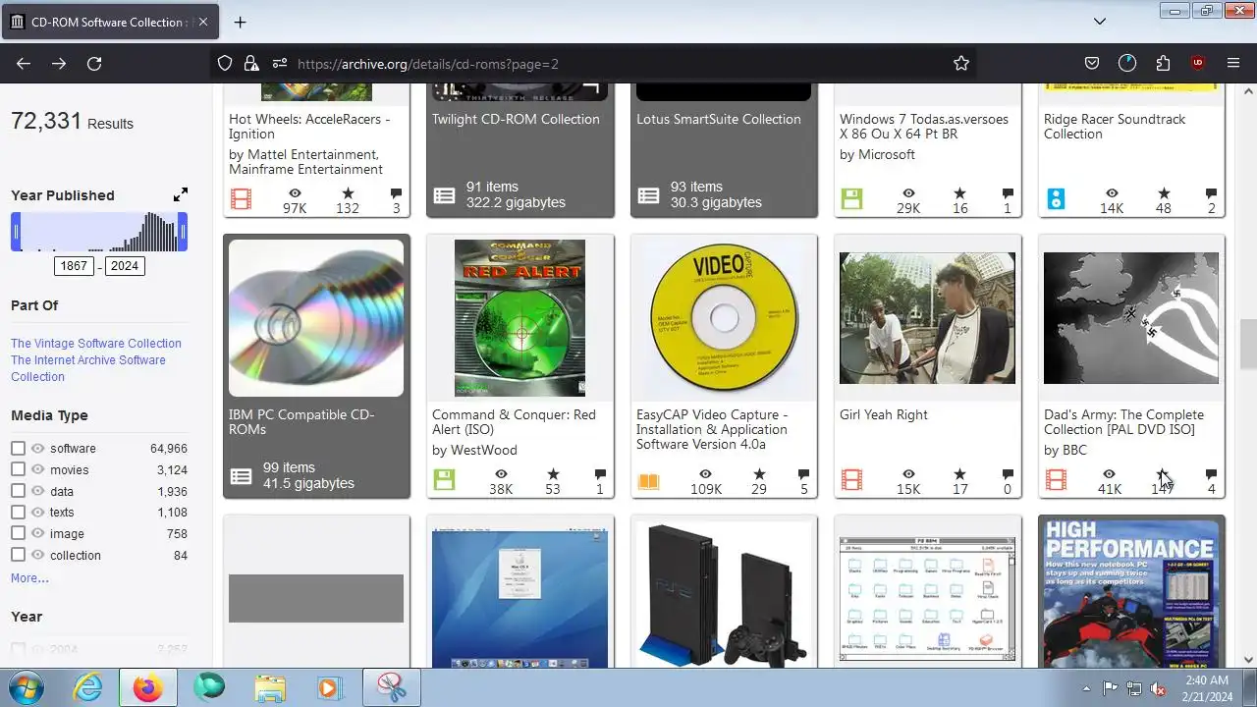
Task: Open the IBM PC Compatible CD-ROMs thumbnail
Action: 316,318
